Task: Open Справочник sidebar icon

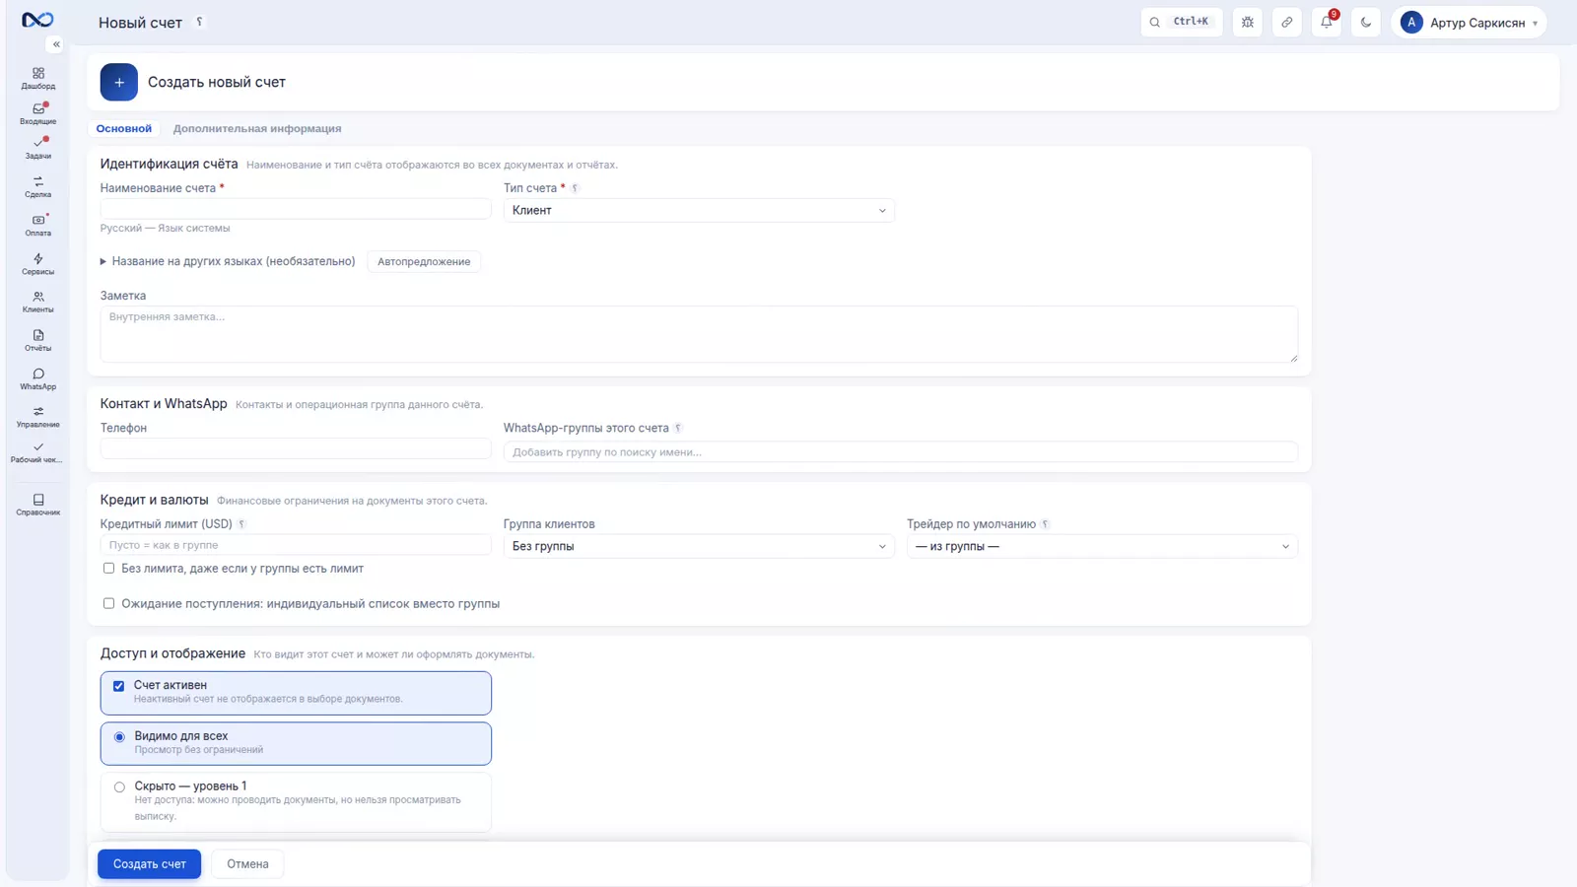Action: point(37,505)
